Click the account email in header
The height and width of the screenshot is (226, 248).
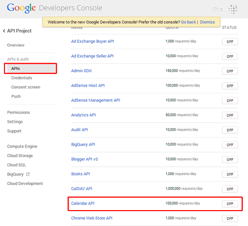(x=217, y=9)
